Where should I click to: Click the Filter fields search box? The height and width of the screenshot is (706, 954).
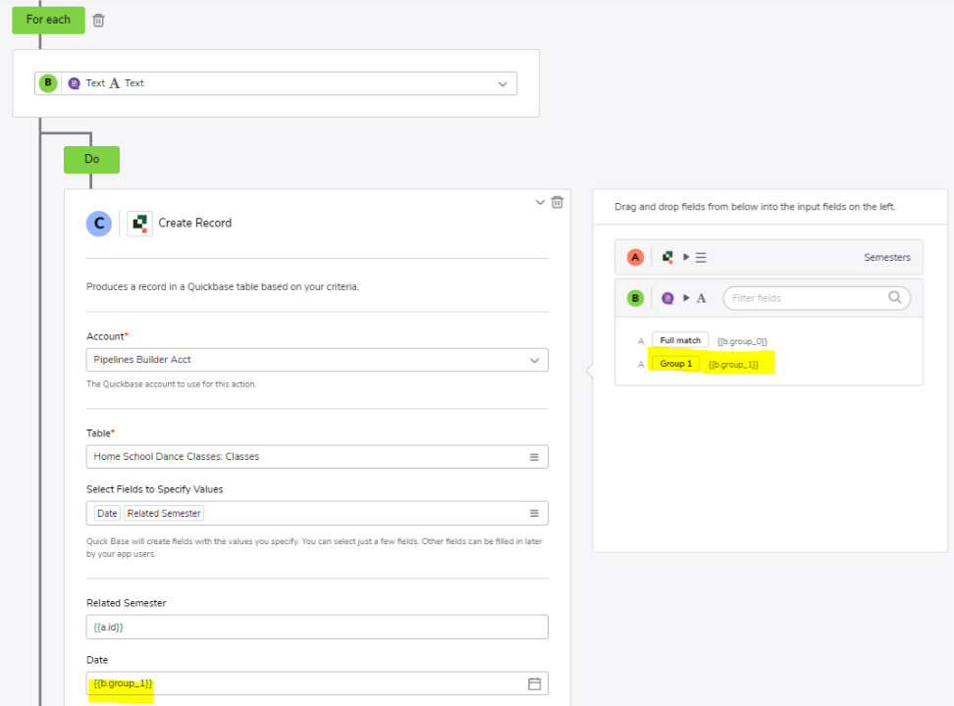pos(817,298)
